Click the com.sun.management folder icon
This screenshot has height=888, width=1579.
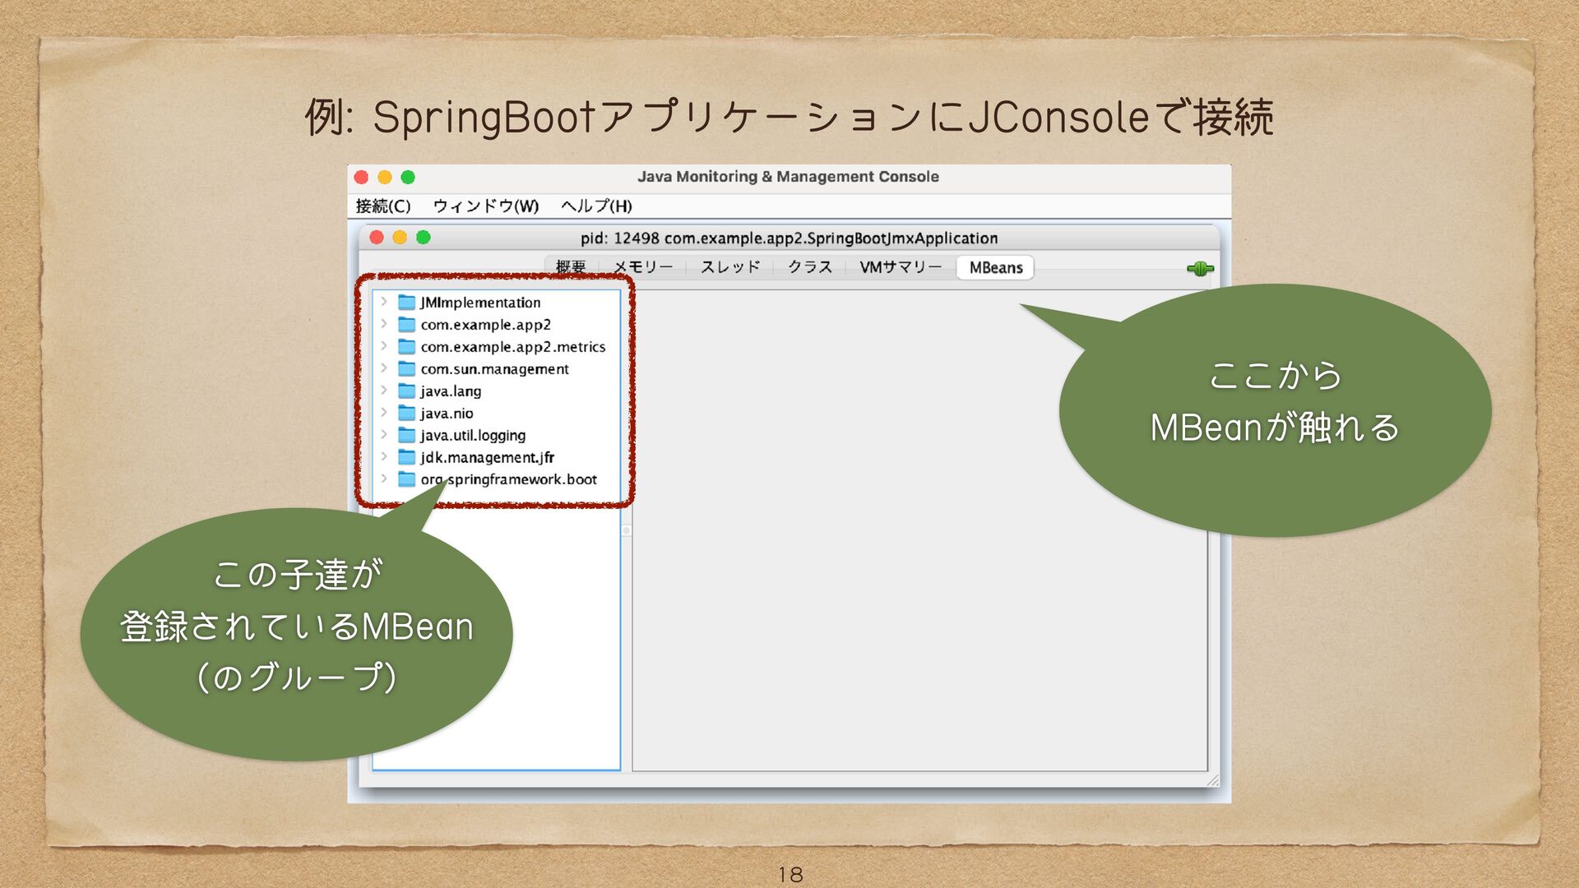[x=406, y=369]
